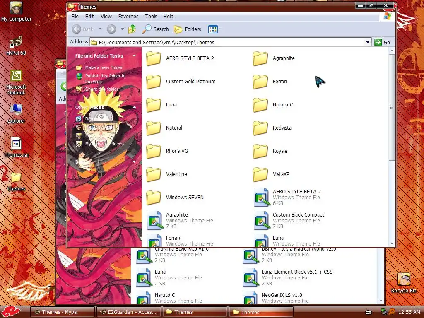Click the Forward arrow toolbar button
424x318 pixels.
[x=111, y=29]
